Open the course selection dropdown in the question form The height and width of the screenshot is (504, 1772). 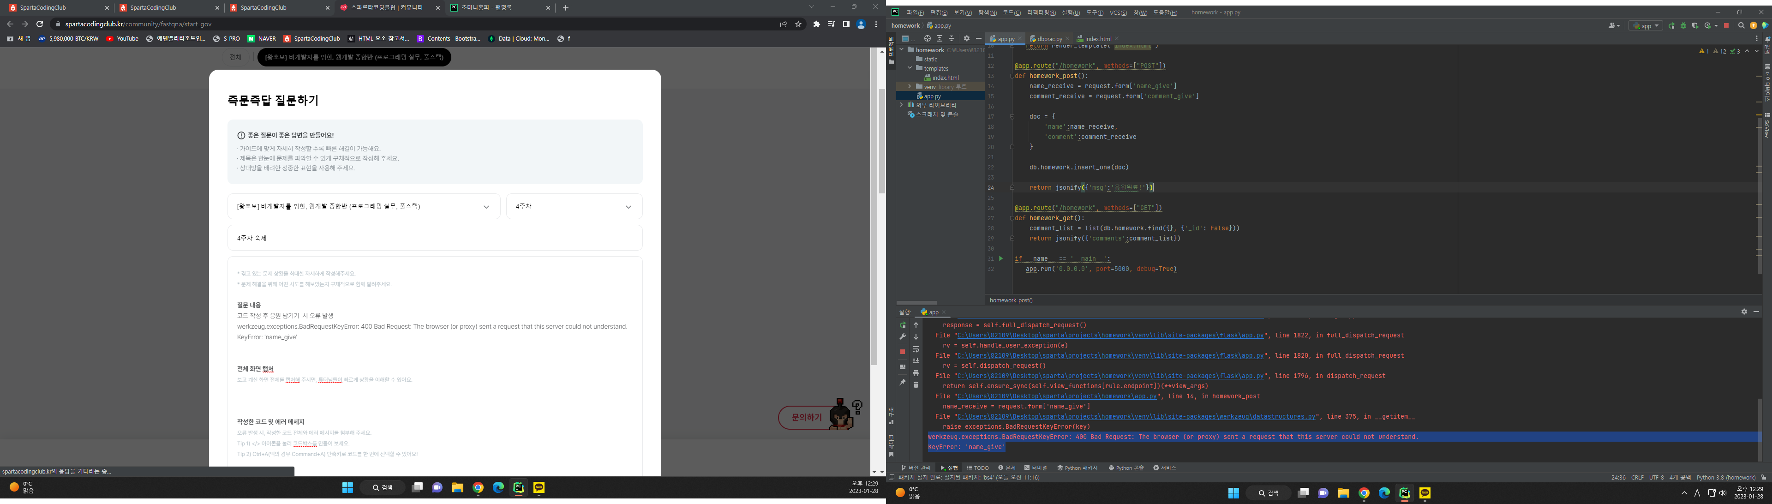pyautogui.click(x=364, y=206)
